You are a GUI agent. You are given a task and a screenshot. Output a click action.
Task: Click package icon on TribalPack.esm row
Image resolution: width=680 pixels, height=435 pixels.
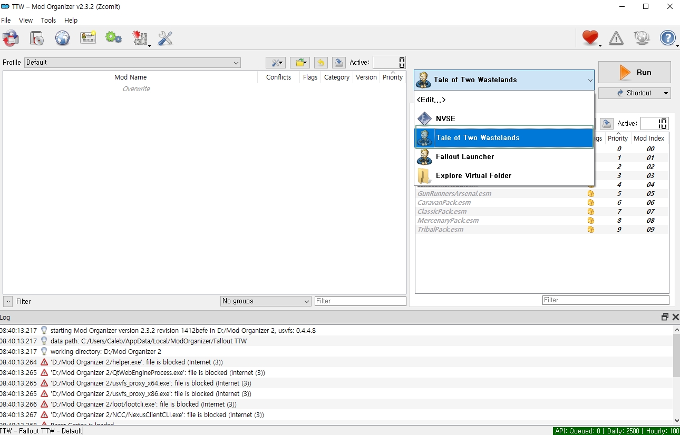tap(590, 230)
